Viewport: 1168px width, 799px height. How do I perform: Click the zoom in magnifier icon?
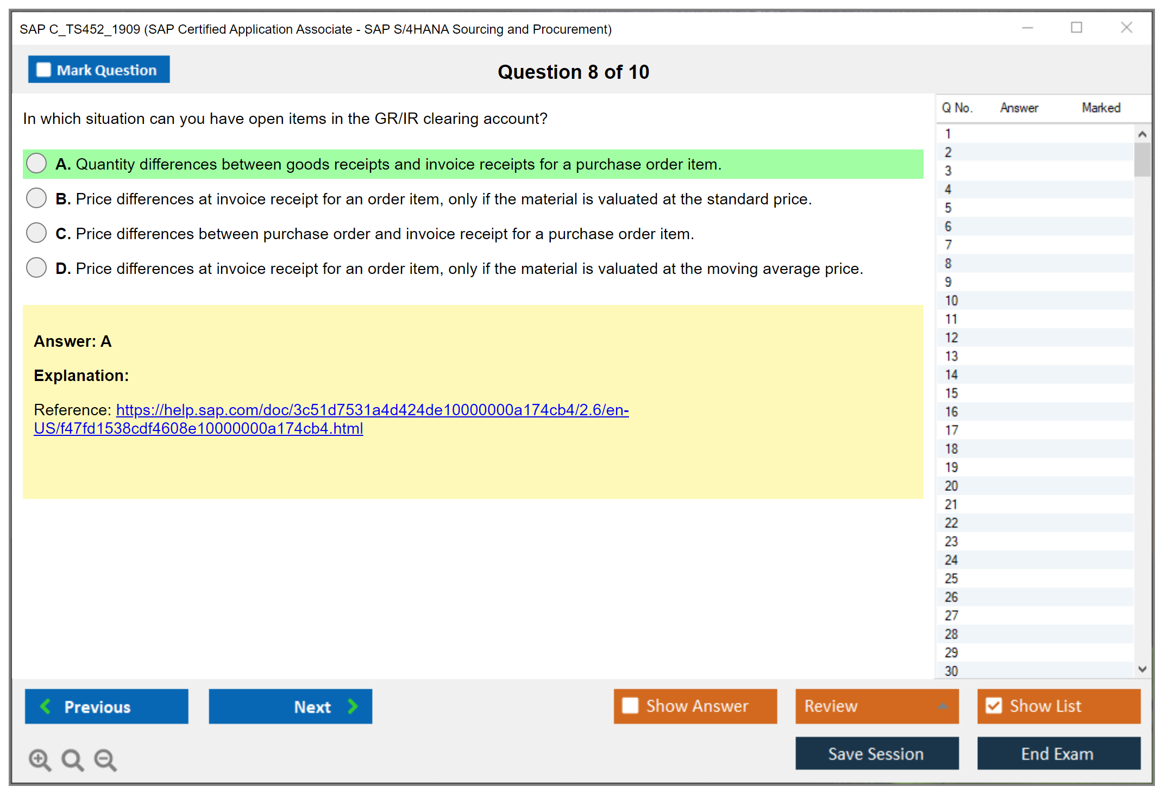tap(40, 759)
